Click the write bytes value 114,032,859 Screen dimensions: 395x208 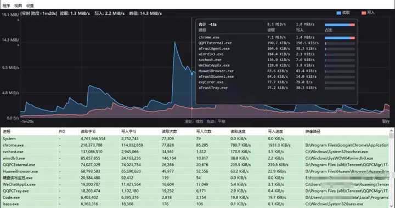(x=132, y=145)
